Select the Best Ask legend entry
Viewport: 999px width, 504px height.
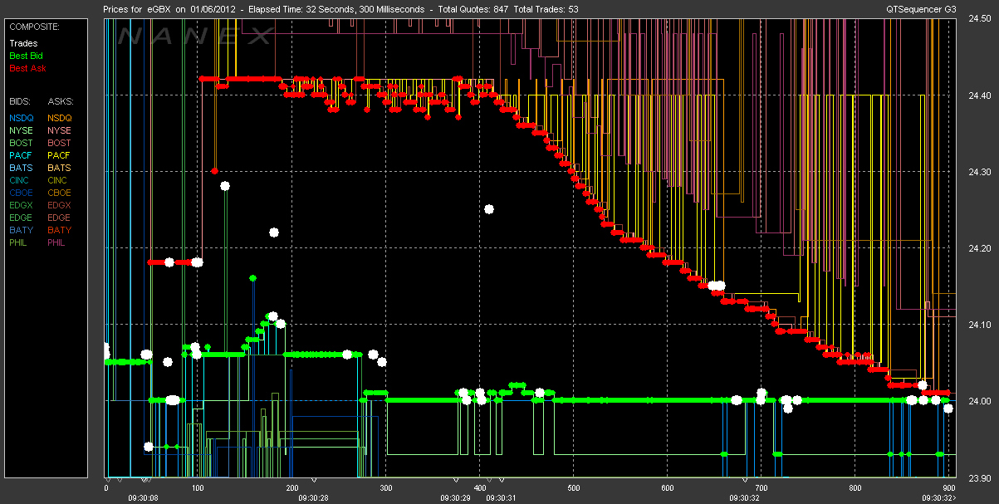coord(27,68)
